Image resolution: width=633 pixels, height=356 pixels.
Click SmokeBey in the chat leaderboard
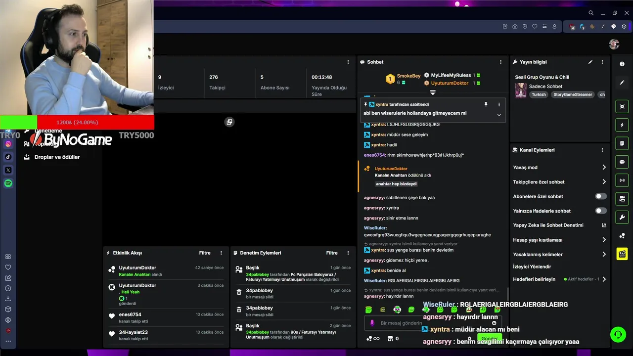click(x=408, y=76)
